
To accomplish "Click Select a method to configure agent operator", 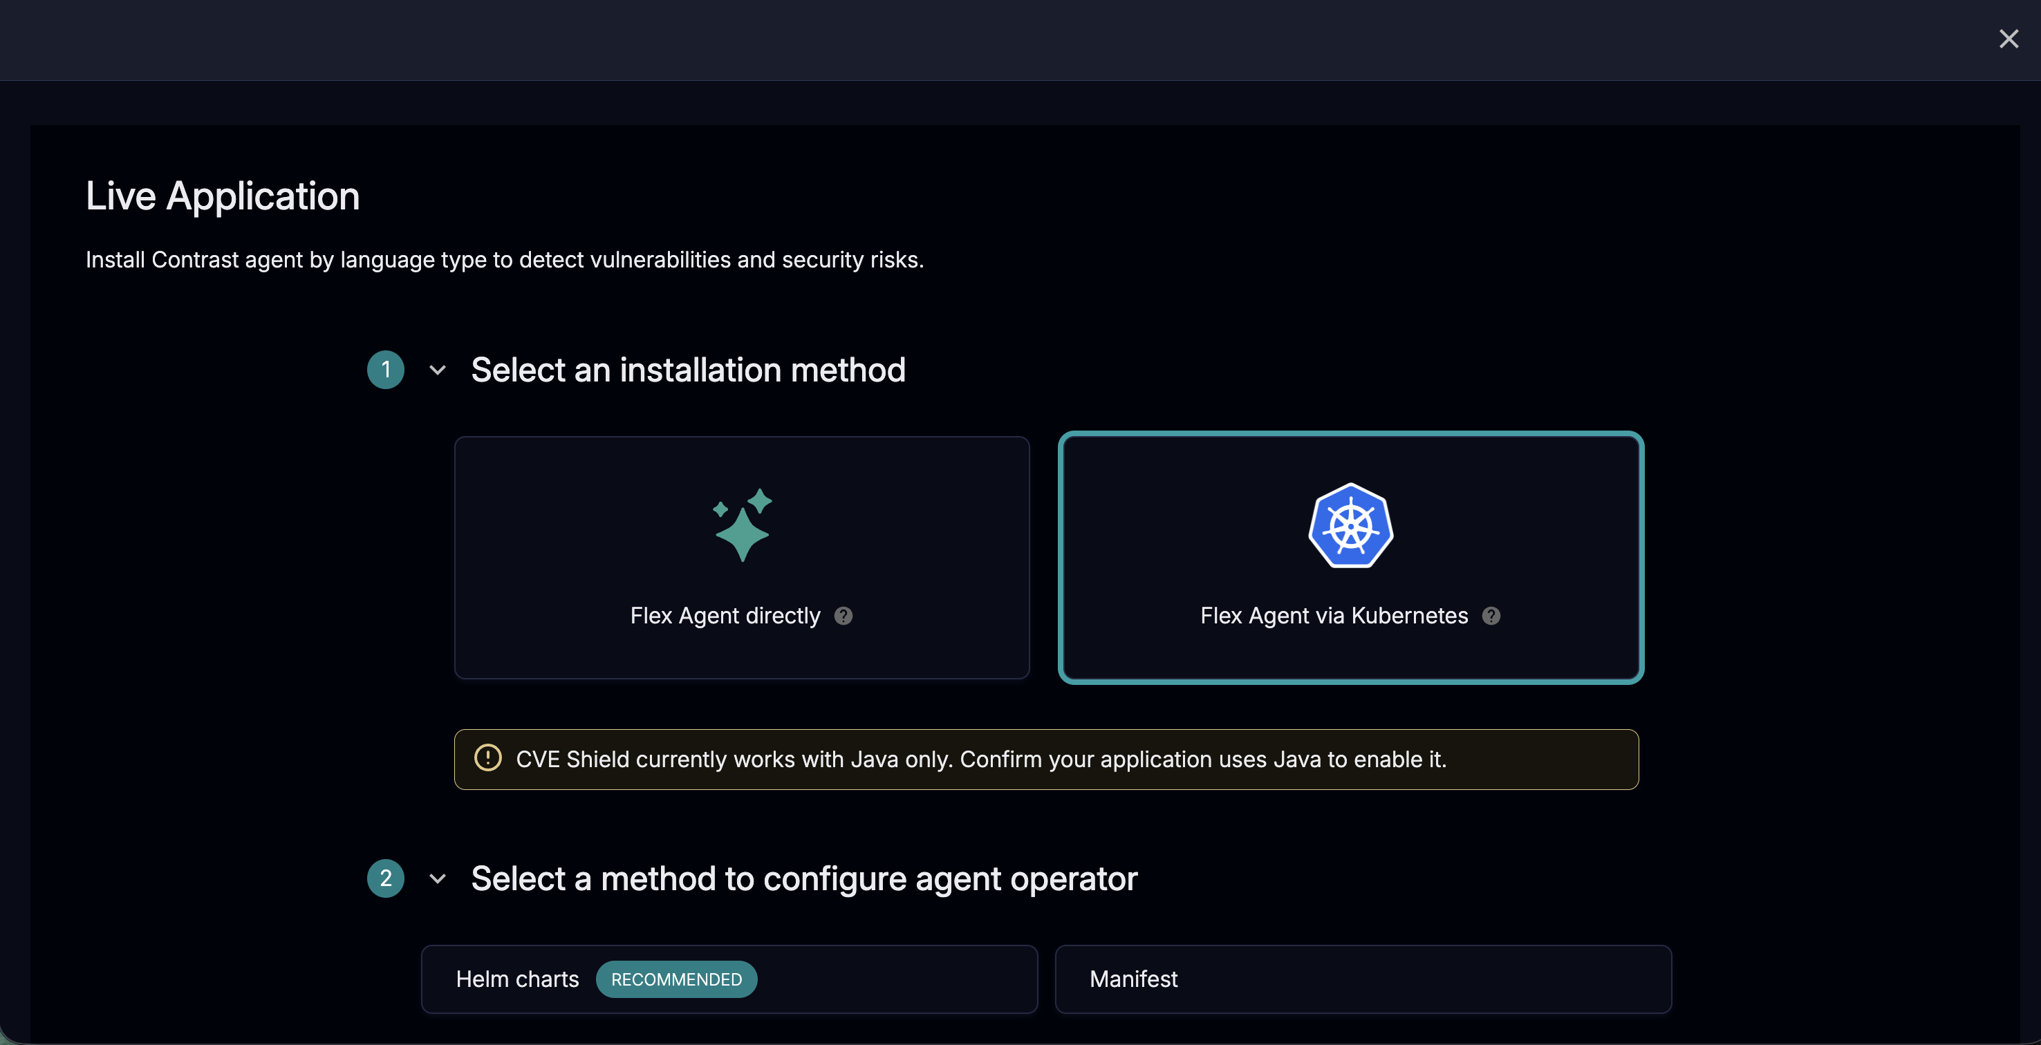I will (804, 878).
